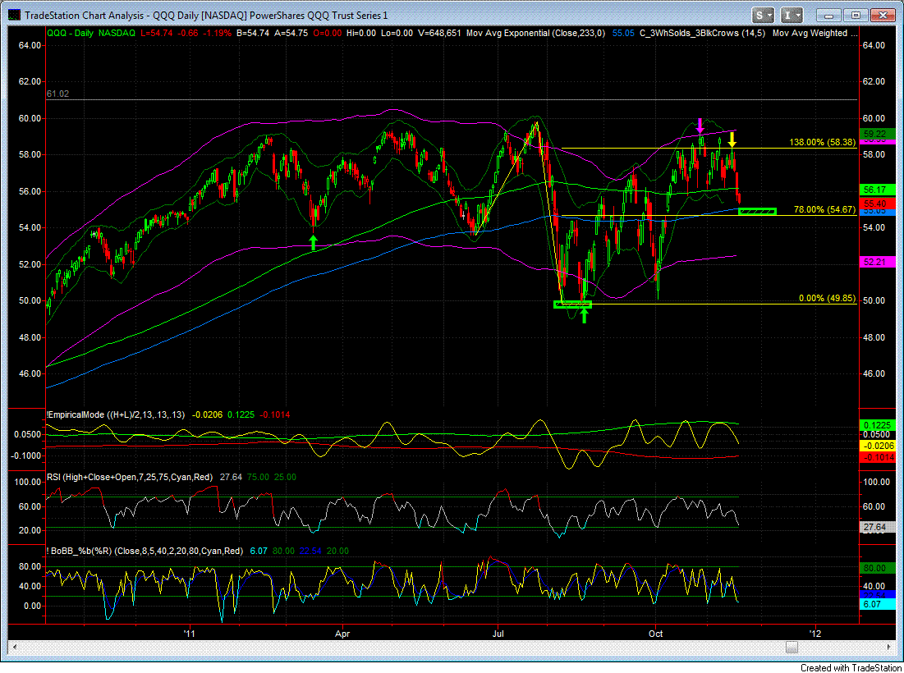Select the magenta down arrow above the October high
Screen dimensions: 904x673
[700, 125]
